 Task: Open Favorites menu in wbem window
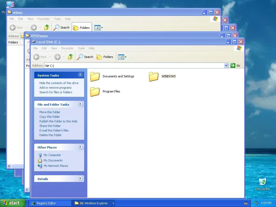click(x=43, y=19)
